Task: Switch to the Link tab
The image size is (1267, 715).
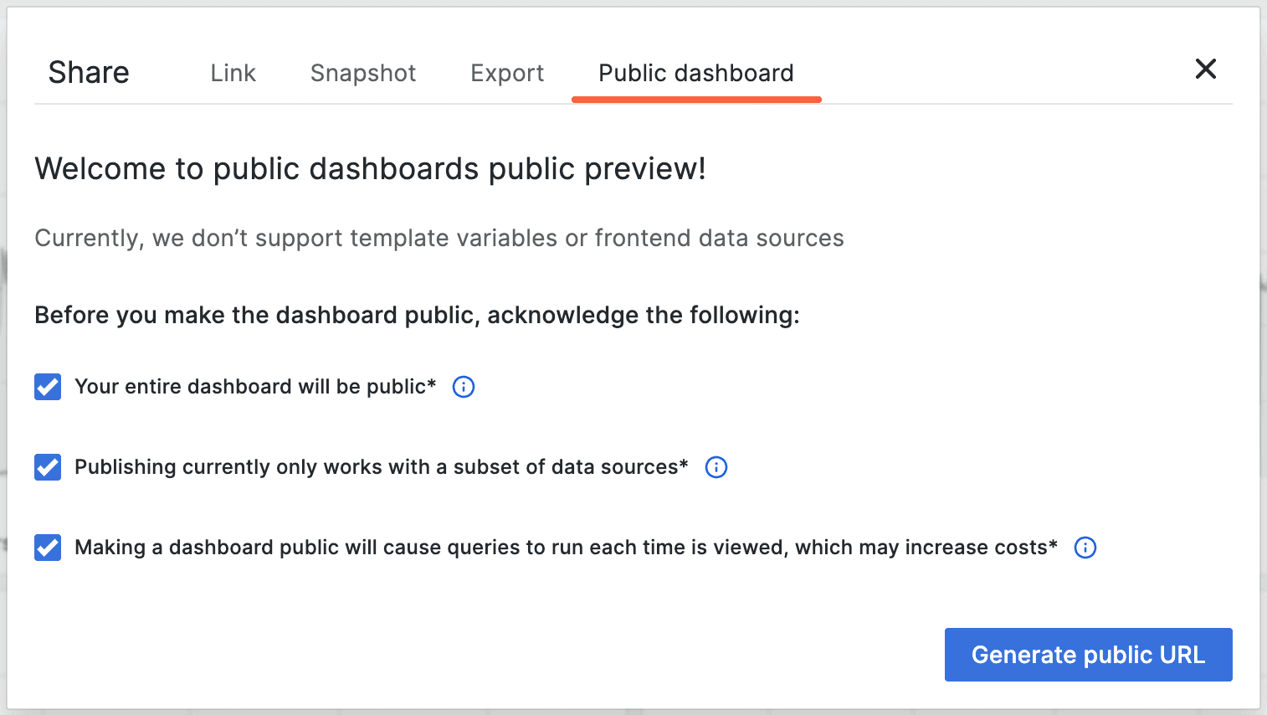Action: coord(233,73)
